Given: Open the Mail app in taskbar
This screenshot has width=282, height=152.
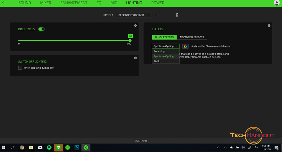Looking at the screenshot, I should point(40,148).
